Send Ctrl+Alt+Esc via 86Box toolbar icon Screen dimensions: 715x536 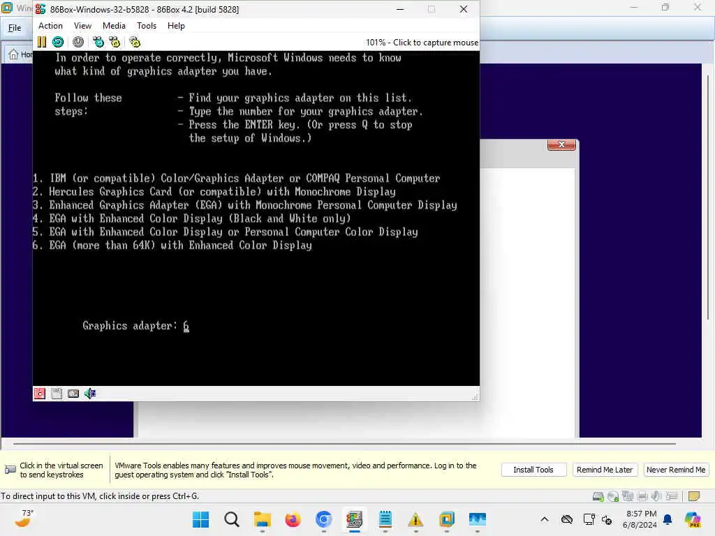click(115, 43)
